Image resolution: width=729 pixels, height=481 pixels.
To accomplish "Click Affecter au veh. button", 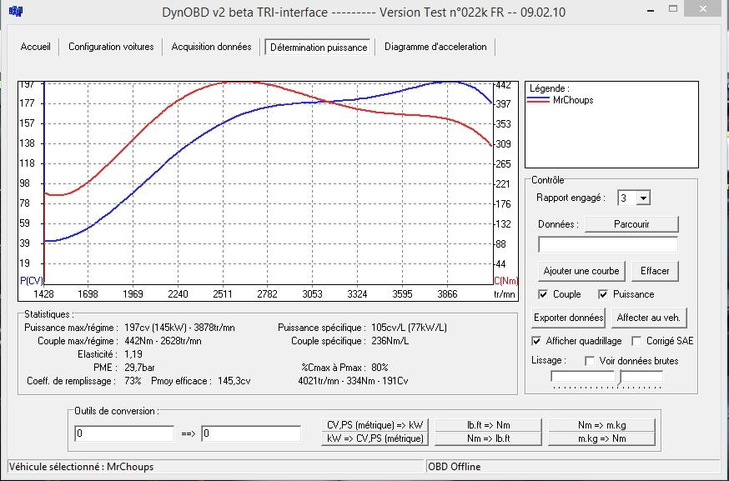I will (649, 318).
